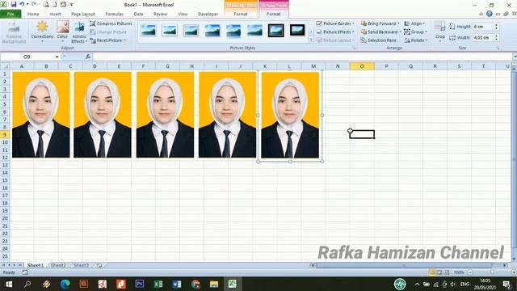Open Microsoft Edge from taskbar
The image size is (517, 291).
coord(65,284)
